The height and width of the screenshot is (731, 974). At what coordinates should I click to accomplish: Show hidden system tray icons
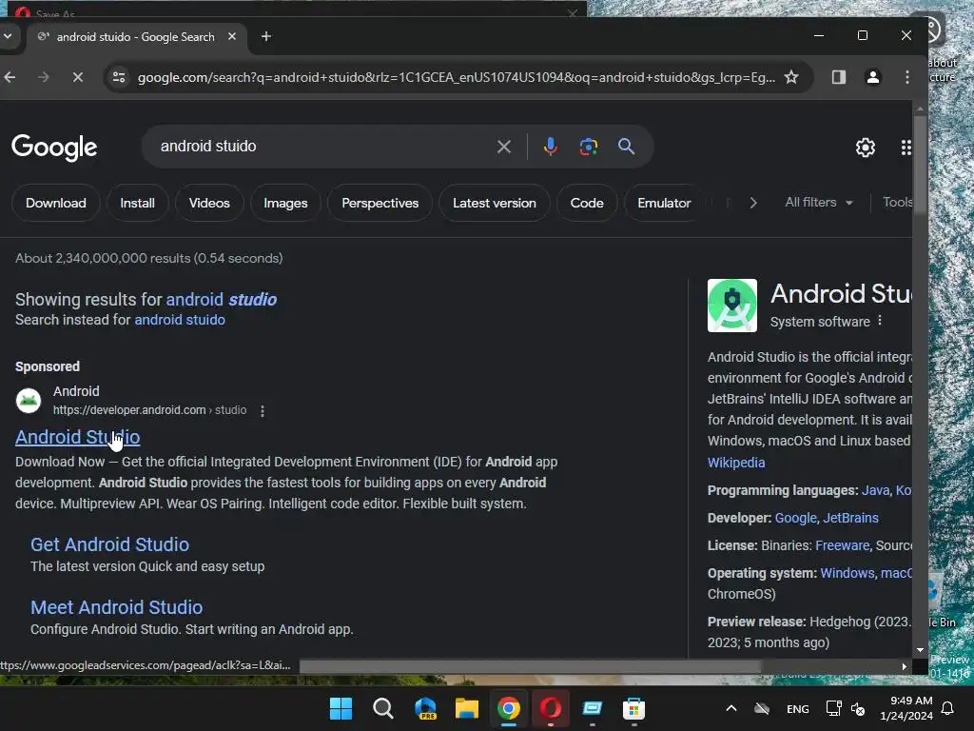pos(731,708)
